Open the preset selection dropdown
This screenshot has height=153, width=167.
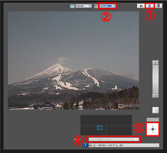click(114, 139)
